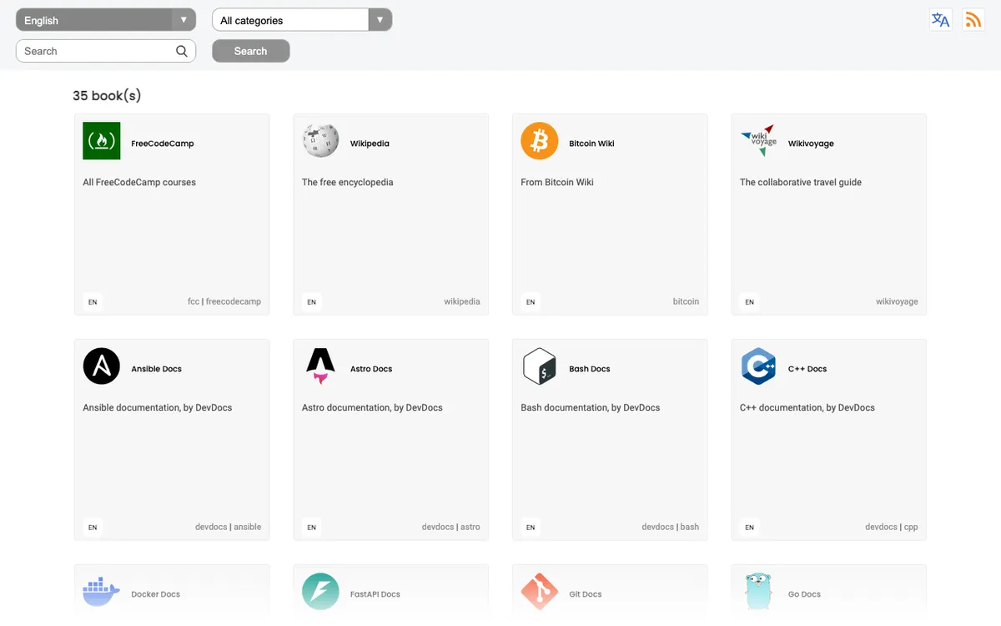Open the Git Docs title
The image size is (1001, 626).
pos(586,594)
